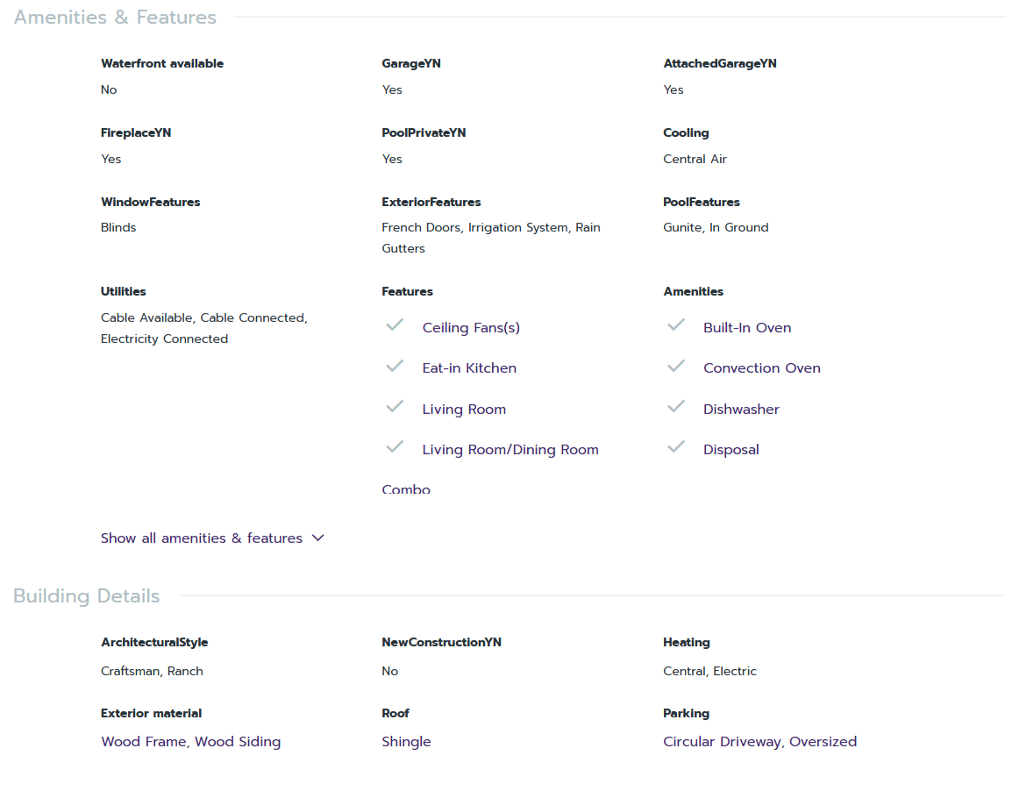Click the Ceiling Fans(s) feature text
This screenshot has width=1012, height=798.
(471, 328)
